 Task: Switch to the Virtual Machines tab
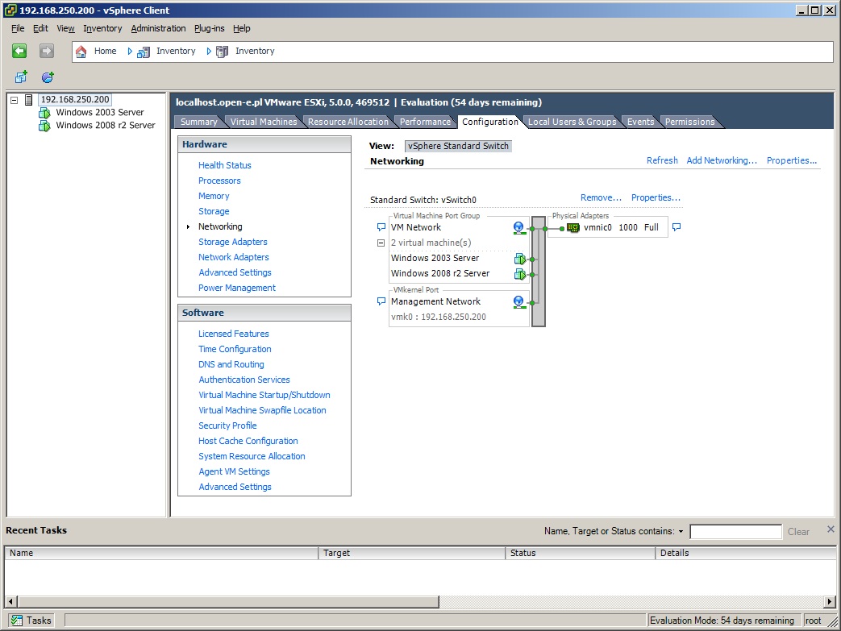pyautogui.click(x=264, y=122)
